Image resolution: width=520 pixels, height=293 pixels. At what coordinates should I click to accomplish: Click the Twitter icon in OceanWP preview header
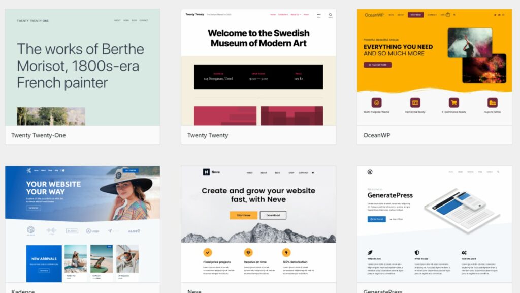[x=495, y=15]
